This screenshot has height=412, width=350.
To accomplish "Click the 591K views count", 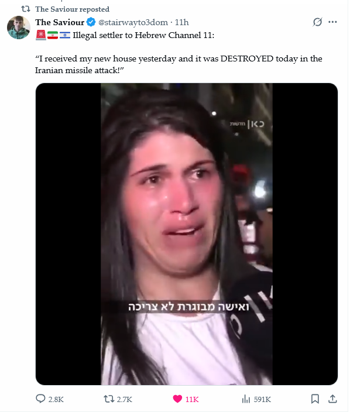I will [262, 399].
